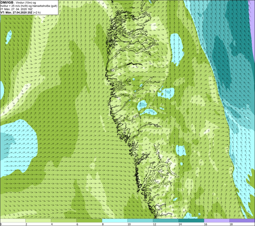Click the legend scale label "12"

[x=155, y=224]
